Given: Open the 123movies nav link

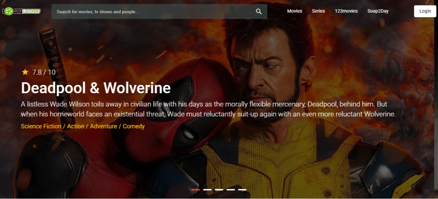Looking at the screenshot, I should click(x=346, y=11).
